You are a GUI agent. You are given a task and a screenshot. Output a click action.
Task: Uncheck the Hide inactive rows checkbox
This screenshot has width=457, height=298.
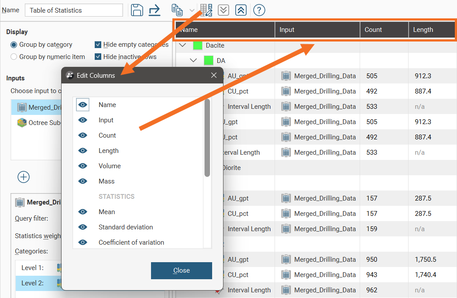coord(98,56)
